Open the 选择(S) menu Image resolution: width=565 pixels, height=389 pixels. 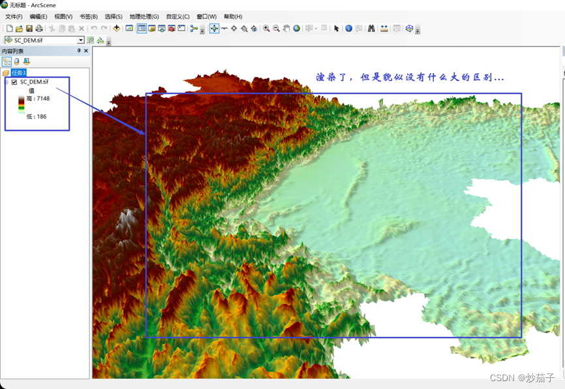click(x=114, y=16)
